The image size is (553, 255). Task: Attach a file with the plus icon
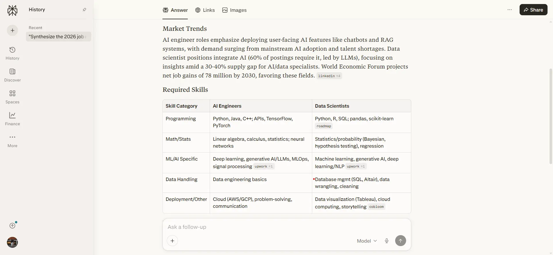coord(172,241)
